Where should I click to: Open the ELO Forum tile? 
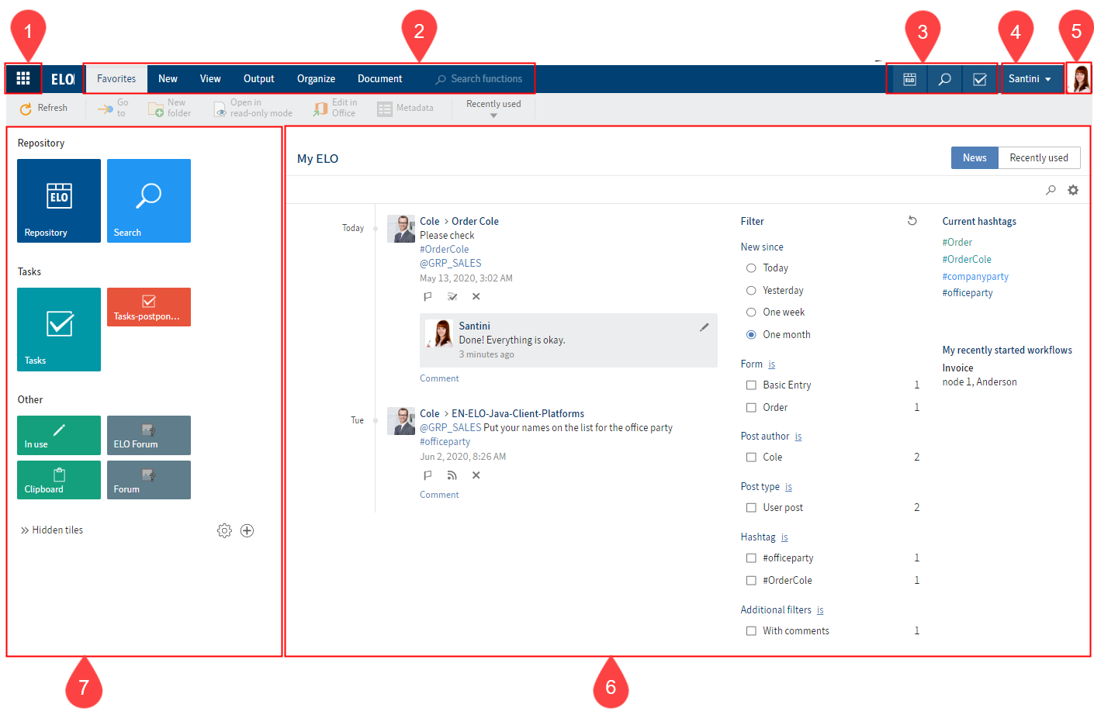click(x=149, y=435)
